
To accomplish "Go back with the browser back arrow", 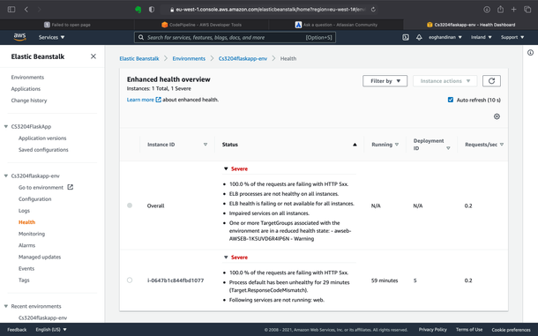I will [26, 10].
